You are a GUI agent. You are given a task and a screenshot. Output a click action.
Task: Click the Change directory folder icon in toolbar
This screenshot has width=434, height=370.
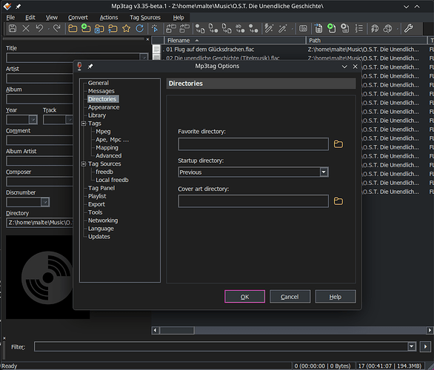tap(73, 28)
